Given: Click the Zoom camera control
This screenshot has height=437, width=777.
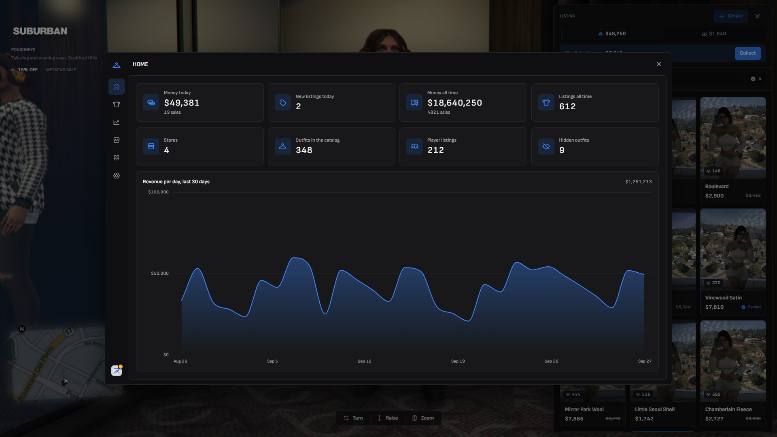Looking at the screenshot, I should click(x=423, y=418).
